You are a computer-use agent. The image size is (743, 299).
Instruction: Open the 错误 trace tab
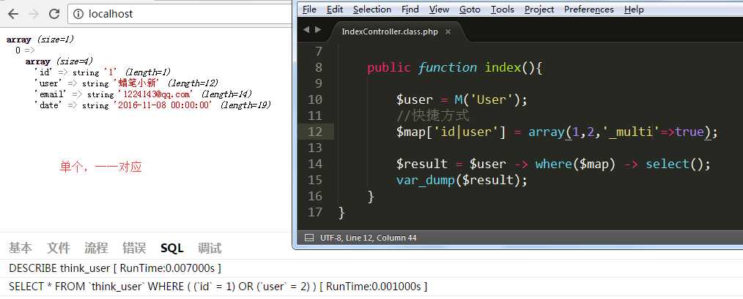point(134,248)
